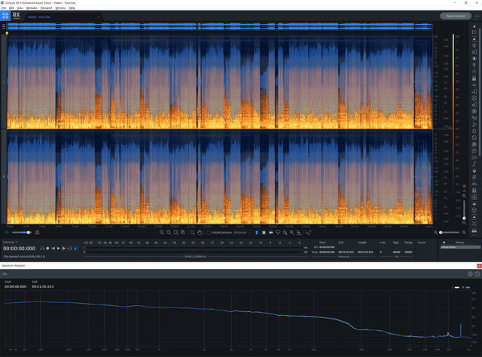Collapse the History panel arrow
The width and height of the screenshot is (482, 357).
click(x=444, y=242)
